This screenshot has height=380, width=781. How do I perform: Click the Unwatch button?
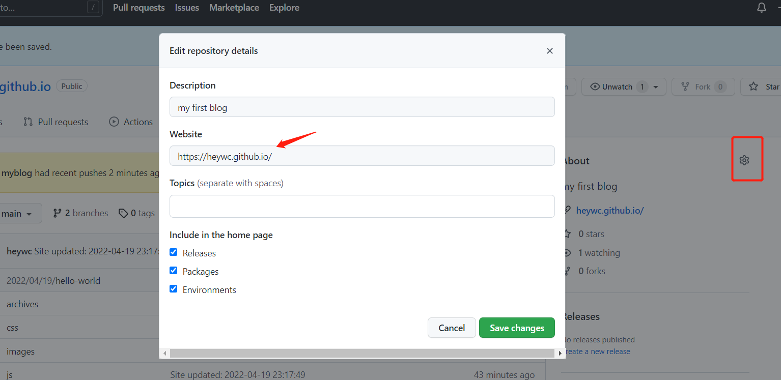click(x=623, y=87)
